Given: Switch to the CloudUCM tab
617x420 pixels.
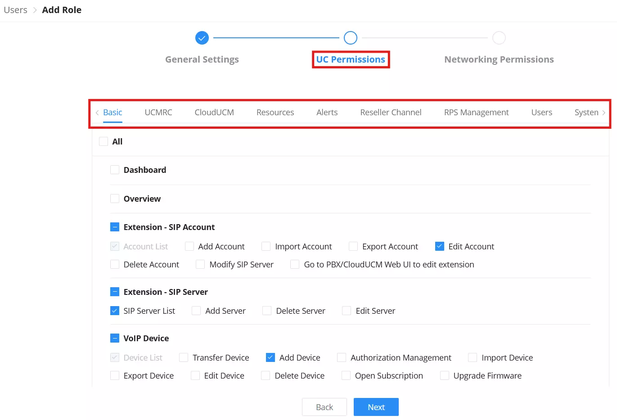Looking at the screenshot, I should [x=214, y=113].
